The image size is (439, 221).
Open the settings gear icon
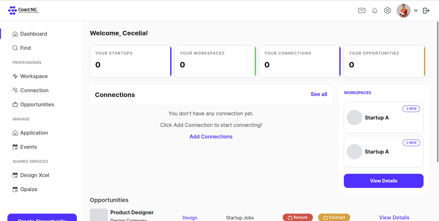[388, 11]
